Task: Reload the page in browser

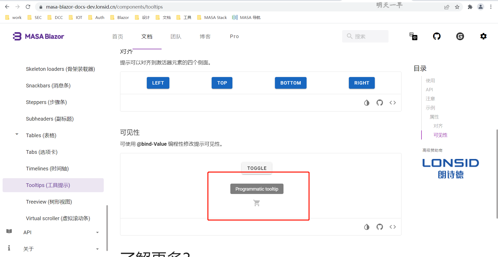Action: coord(28,7)
